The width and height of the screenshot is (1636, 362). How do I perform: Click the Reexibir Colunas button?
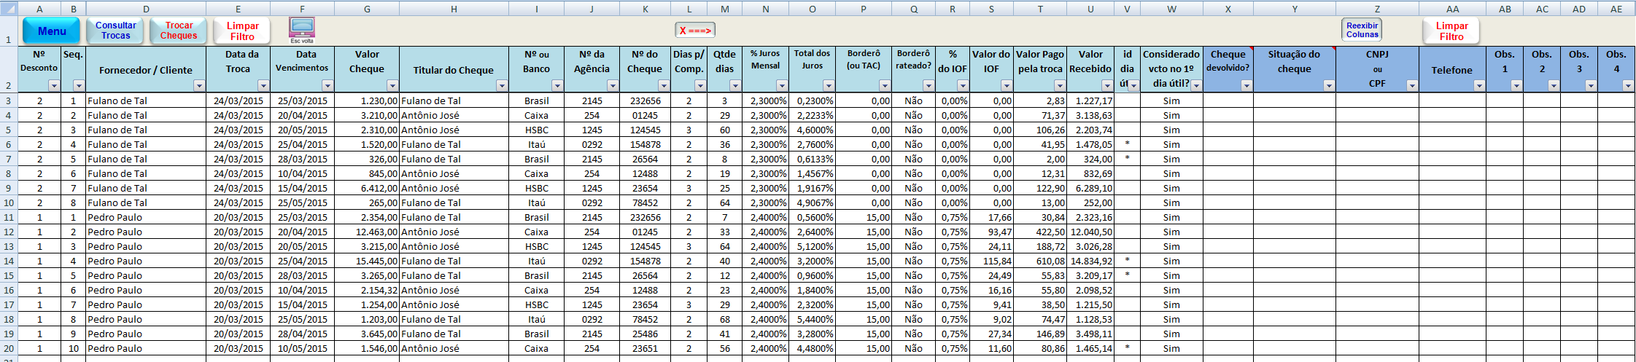(x=1362, y=30)
